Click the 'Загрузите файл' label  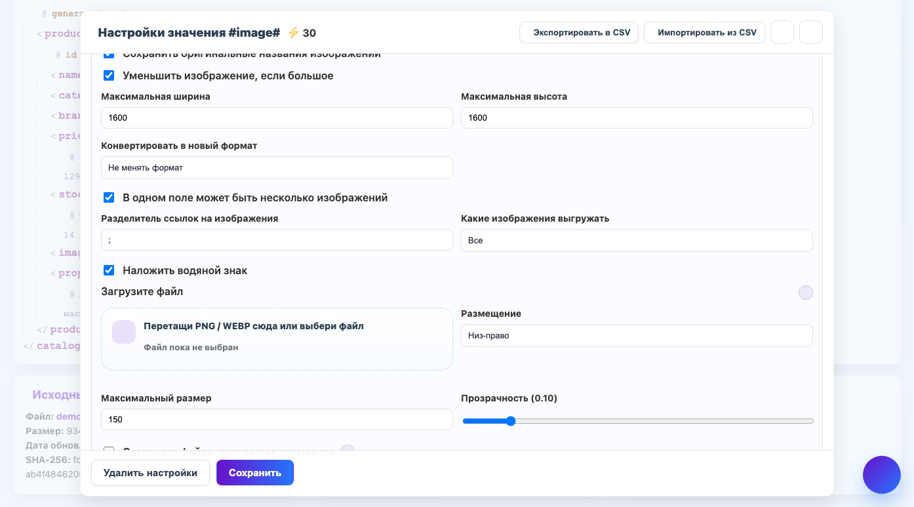tap(142, 291)
